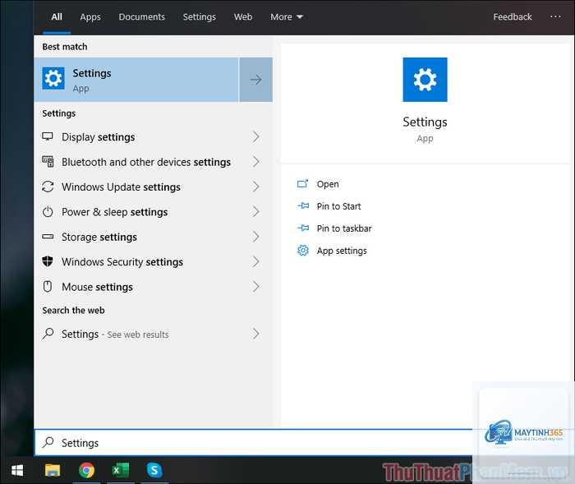This screenshot has width=575, height=484.
Task: Click the Settings search input field
Action: point(253,443)
